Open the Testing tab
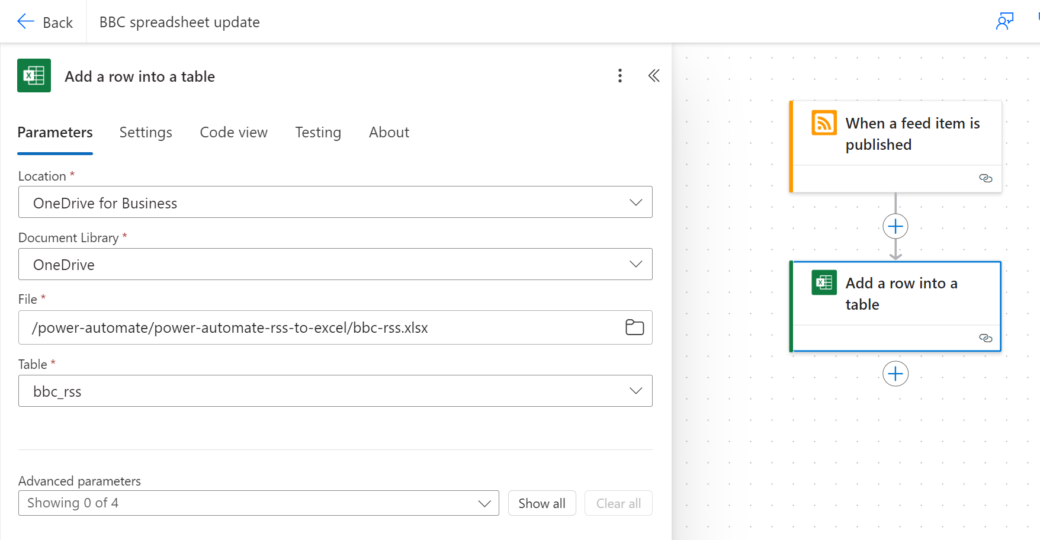This screenshot has height=540, width=1040. [x=318, y=133]
